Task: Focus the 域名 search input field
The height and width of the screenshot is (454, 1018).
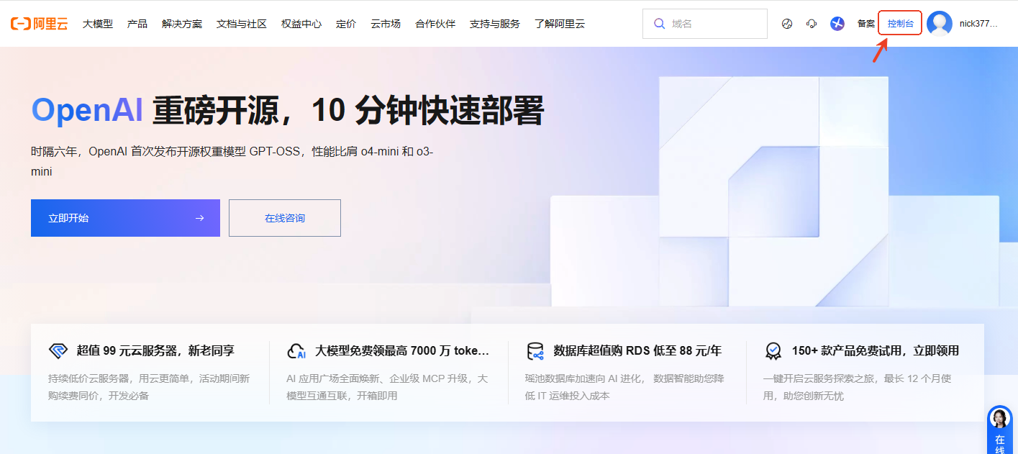Action: tap(705, 24)
